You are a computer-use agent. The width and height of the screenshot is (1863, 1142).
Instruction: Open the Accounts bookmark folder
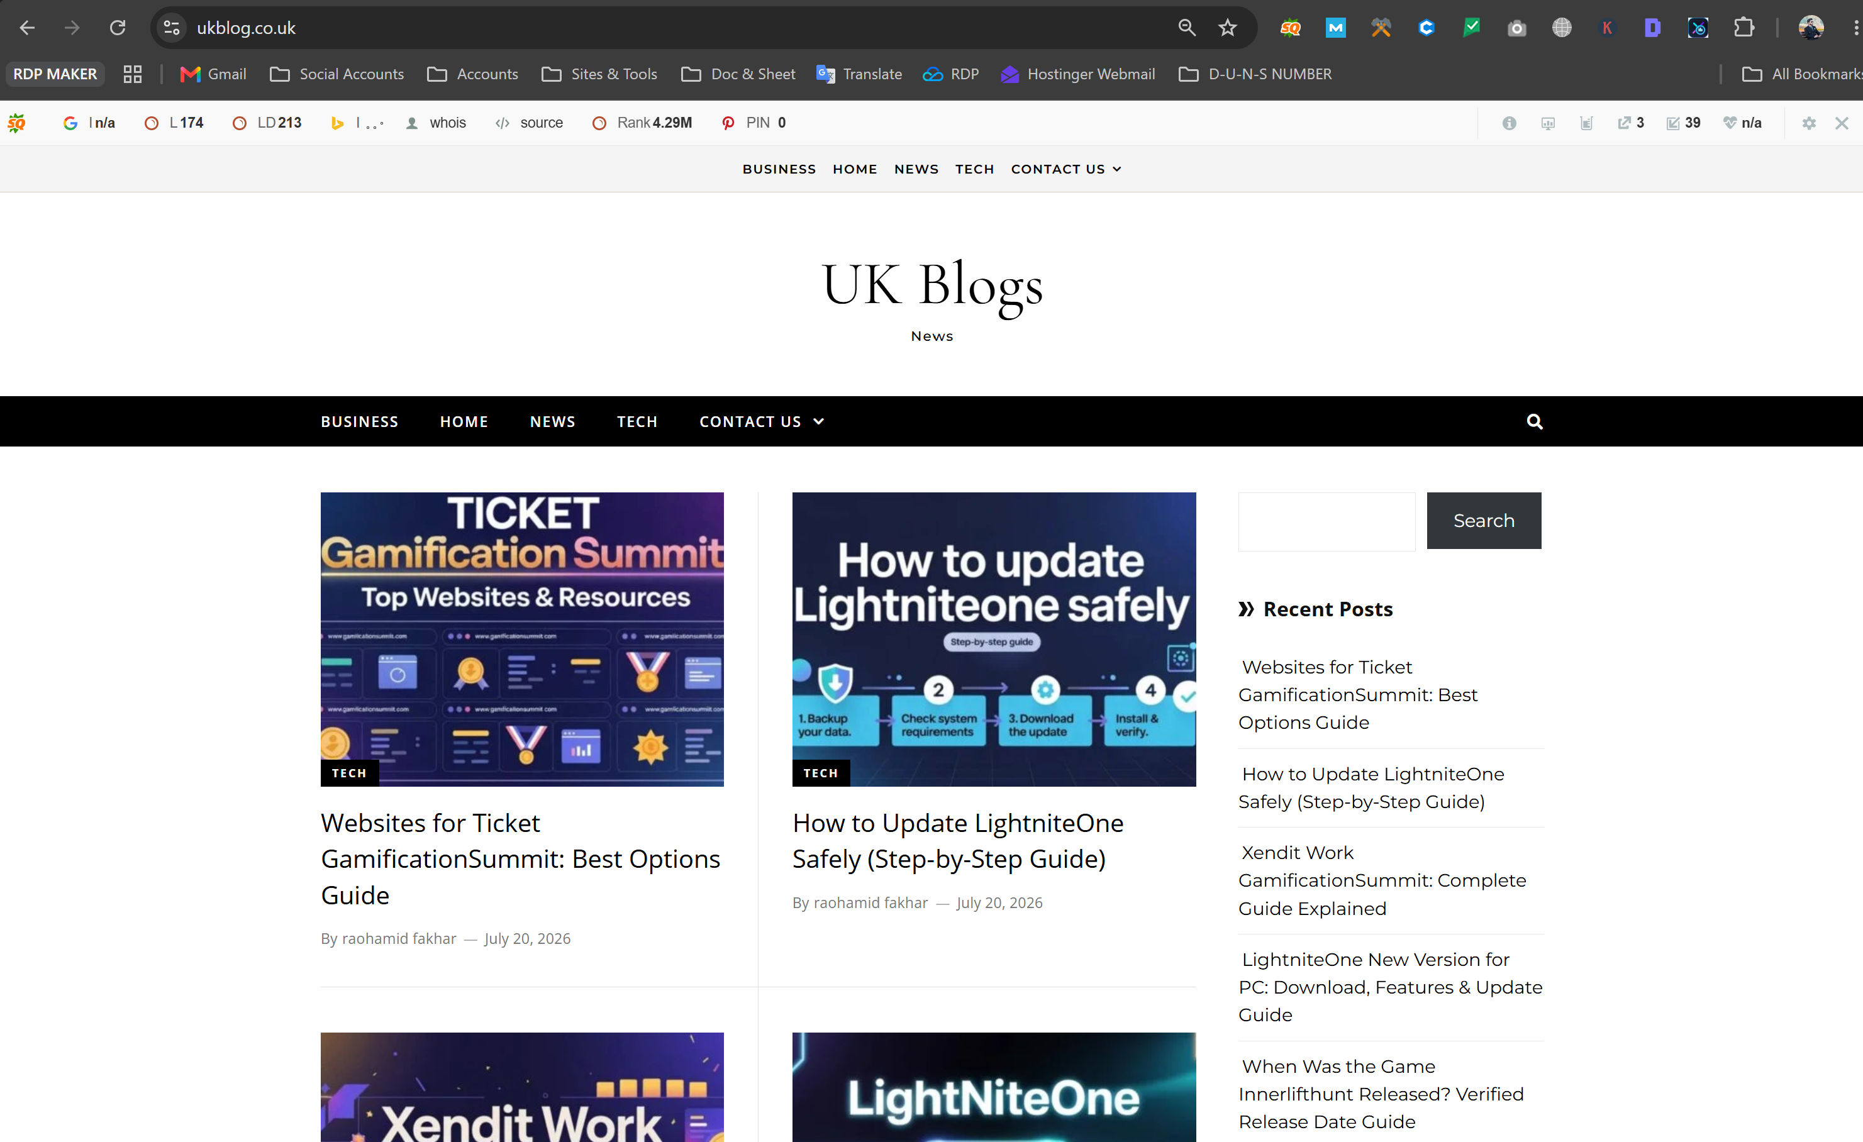tap(472, 74)
